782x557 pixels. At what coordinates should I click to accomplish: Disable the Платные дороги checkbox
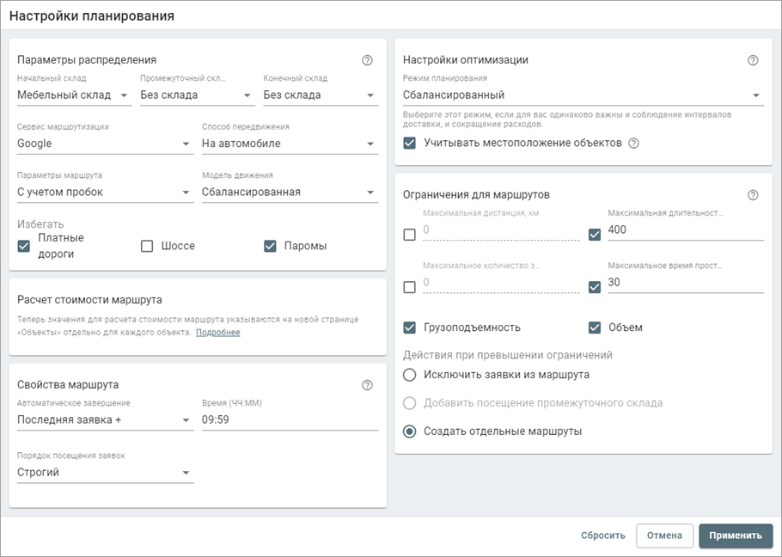point(23,247)
